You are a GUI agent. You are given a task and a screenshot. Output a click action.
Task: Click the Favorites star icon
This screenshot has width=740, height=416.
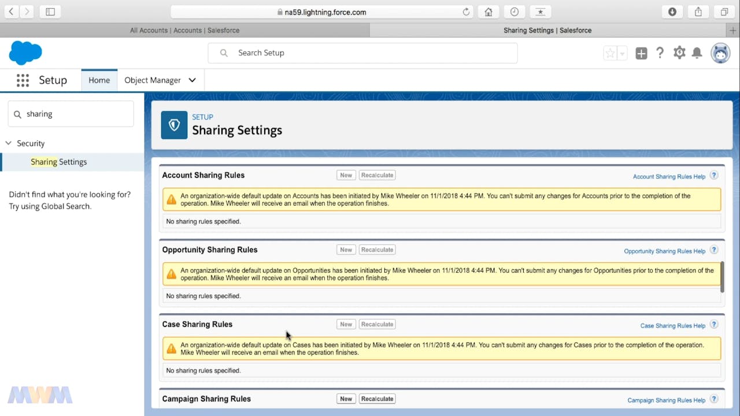610,53
